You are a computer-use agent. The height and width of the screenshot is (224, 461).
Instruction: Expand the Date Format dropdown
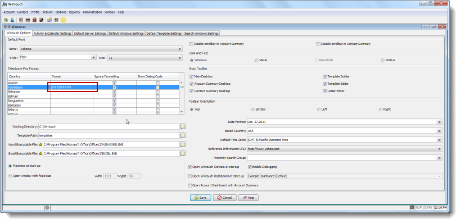tap(439, 122)
